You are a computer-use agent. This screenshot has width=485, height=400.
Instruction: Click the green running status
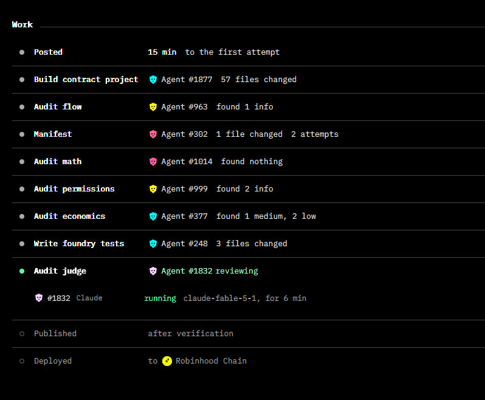point(160,298)
